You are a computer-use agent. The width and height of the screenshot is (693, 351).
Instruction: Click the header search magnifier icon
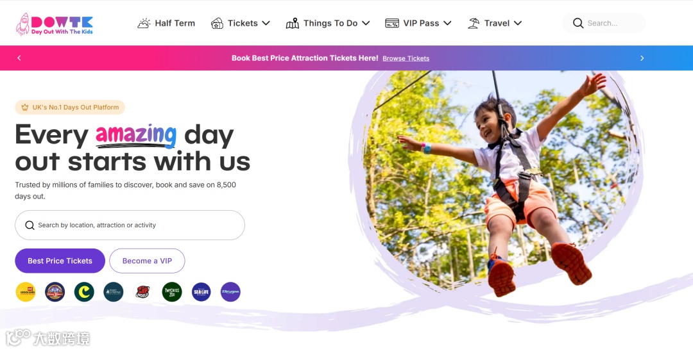(x=578, y=23)
